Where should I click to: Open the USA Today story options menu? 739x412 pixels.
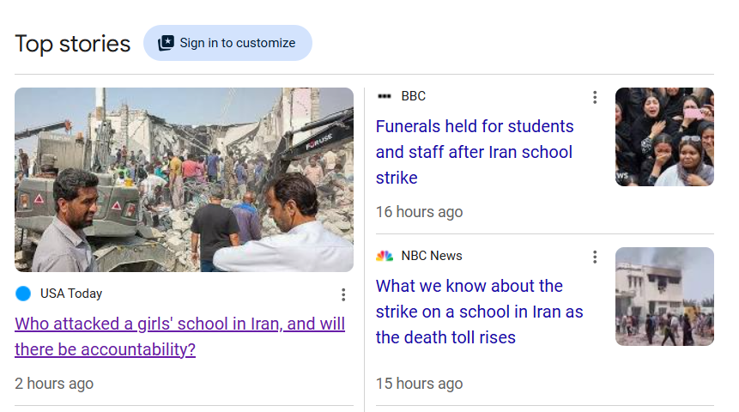coord(343,294)
